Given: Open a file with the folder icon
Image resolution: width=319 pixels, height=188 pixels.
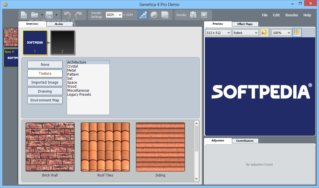Looking at the screenshot, I should (x=34, y=15).
